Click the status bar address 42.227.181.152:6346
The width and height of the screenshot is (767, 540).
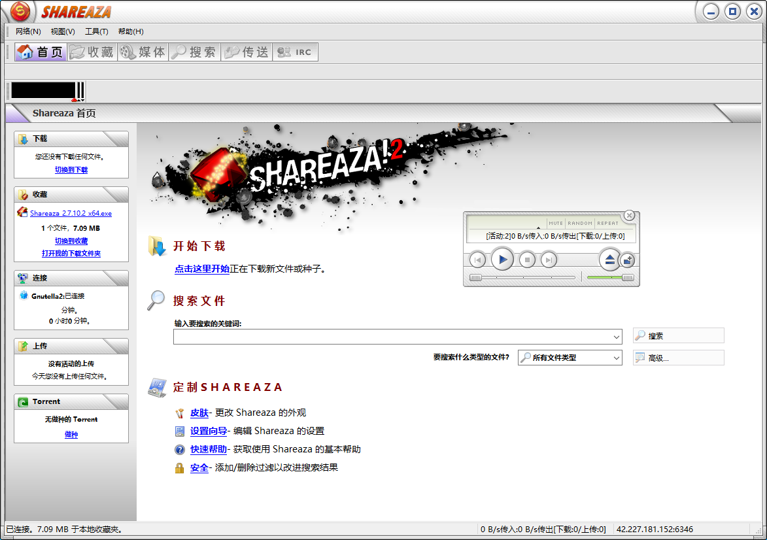click(x=655, y=530)
